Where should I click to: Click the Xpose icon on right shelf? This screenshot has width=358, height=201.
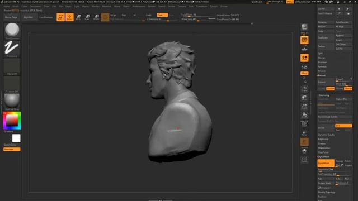point(304,159)
